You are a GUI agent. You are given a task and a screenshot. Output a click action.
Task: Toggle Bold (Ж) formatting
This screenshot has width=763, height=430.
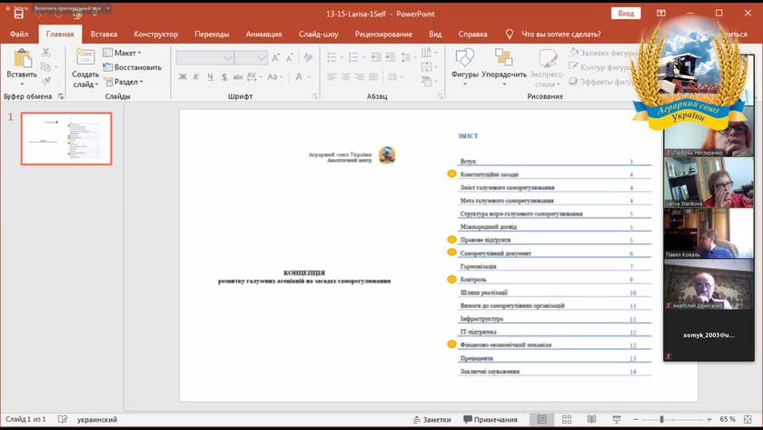pyautogui.click(x=183, y=76)
